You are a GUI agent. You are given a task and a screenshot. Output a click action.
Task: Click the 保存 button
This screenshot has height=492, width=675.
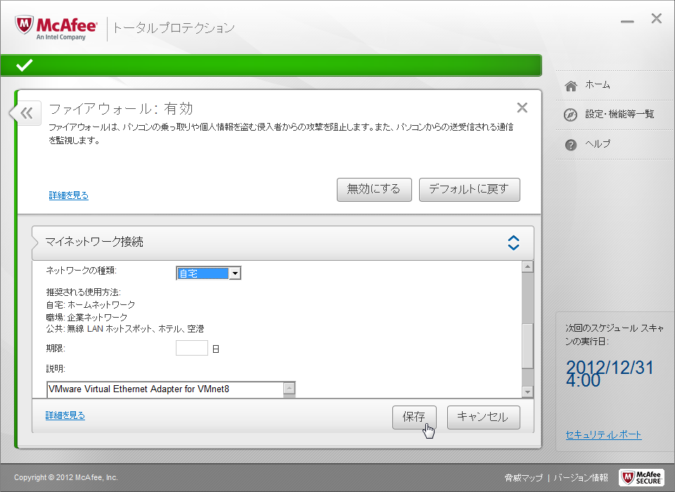(414, 417)
